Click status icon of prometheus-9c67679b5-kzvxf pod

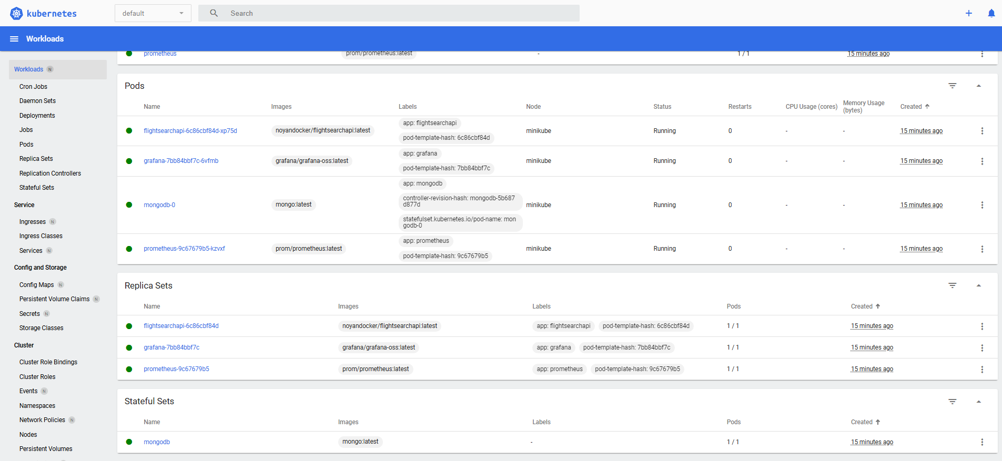point(129,249)
